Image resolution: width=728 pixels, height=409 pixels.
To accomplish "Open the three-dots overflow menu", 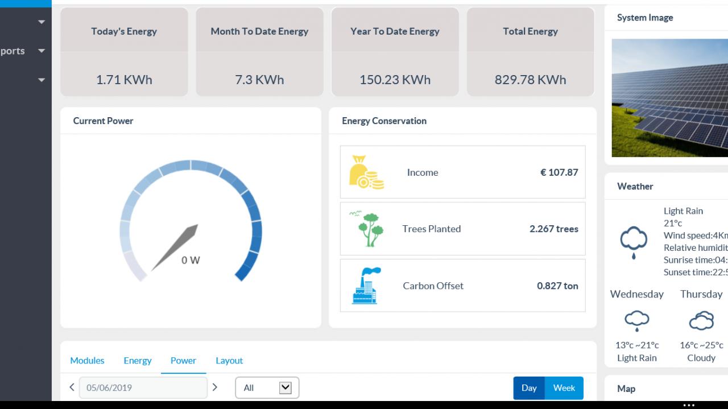I will tap(689, 405).
